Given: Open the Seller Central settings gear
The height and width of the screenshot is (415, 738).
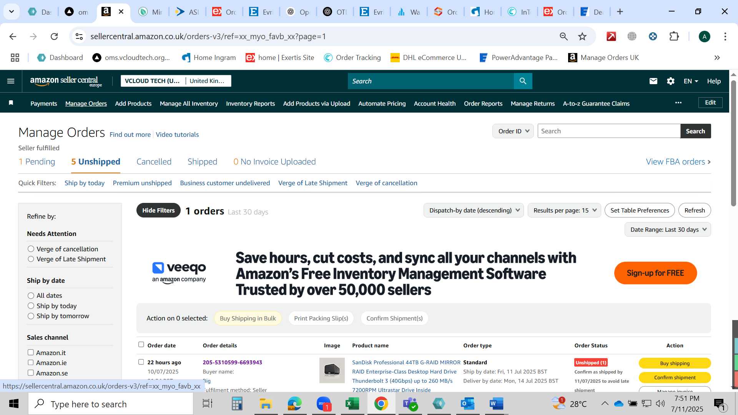Looking at the screenshot, I should point(671,81).
